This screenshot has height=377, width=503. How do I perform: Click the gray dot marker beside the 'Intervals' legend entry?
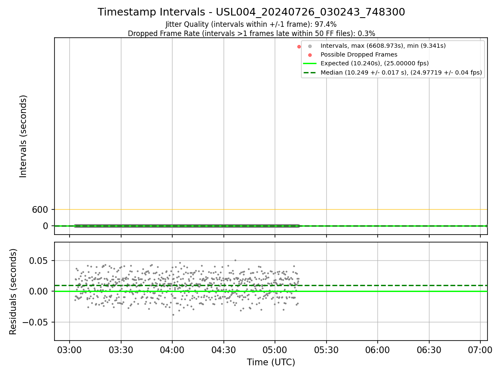(310, 46)
